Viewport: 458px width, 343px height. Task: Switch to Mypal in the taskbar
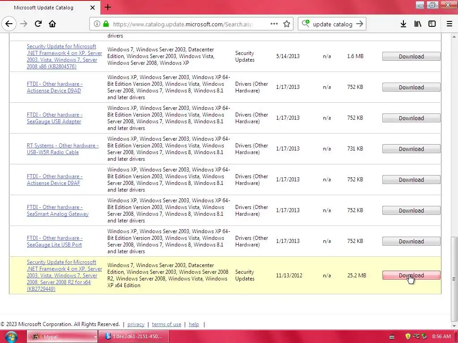point(62,337)
